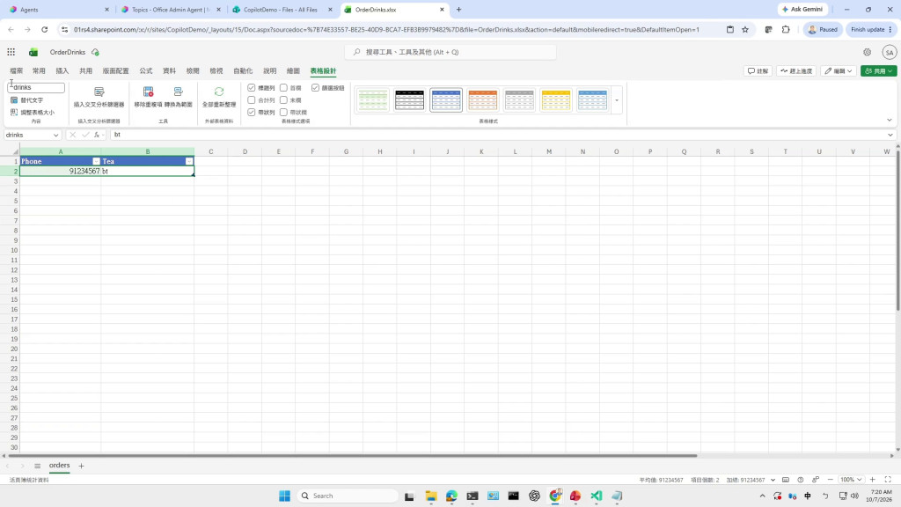The width and height of the screenshot is (901, 507).
Task: Switch to the Insert (插入) ribbon tab
Action: 62,70
